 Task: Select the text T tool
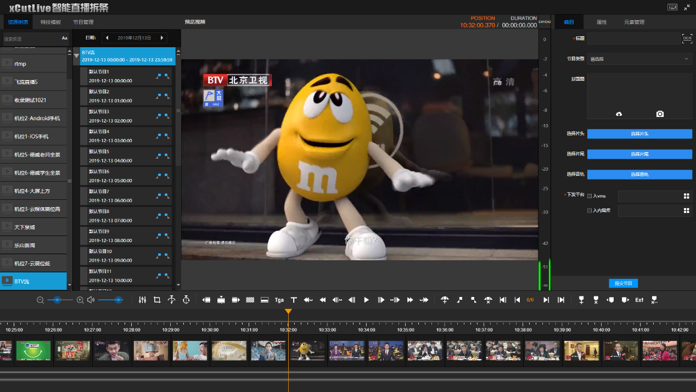tap(294, 300)
